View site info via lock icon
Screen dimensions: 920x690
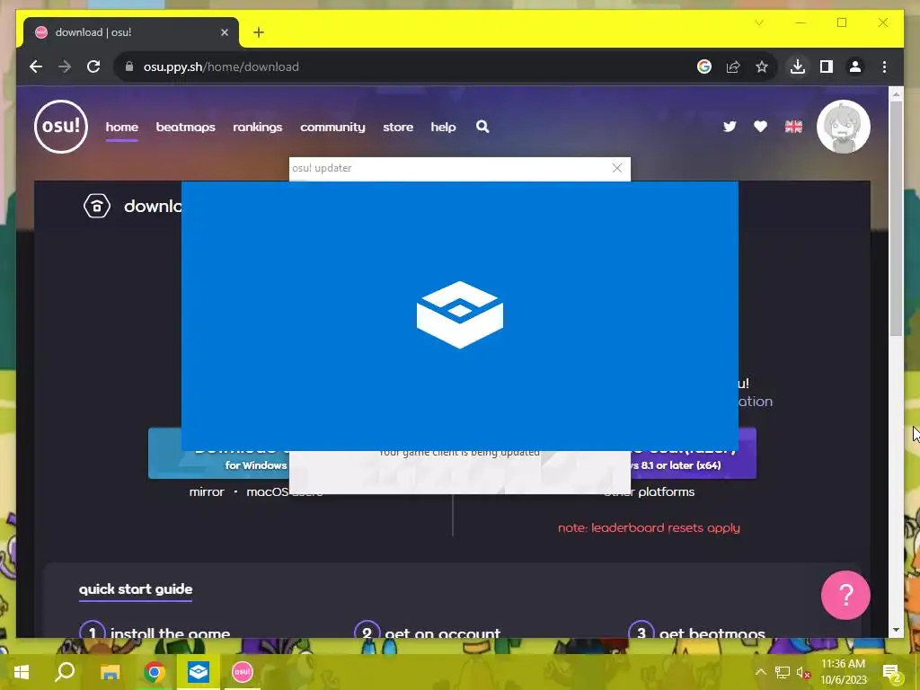tap(129, 66)
